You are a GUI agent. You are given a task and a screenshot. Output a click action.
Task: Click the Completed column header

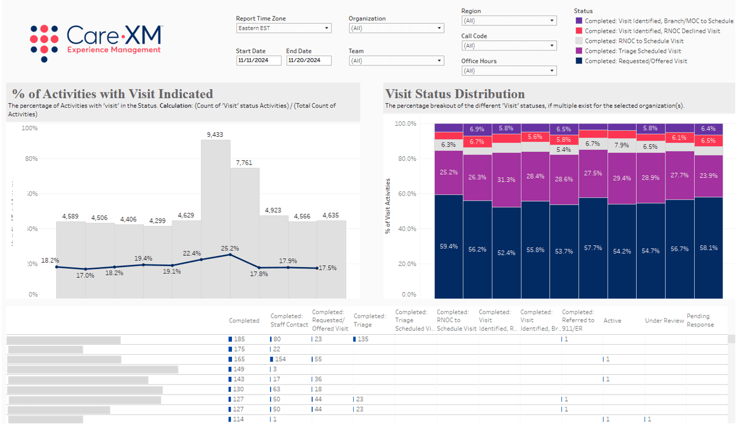(x=244, y=321)
